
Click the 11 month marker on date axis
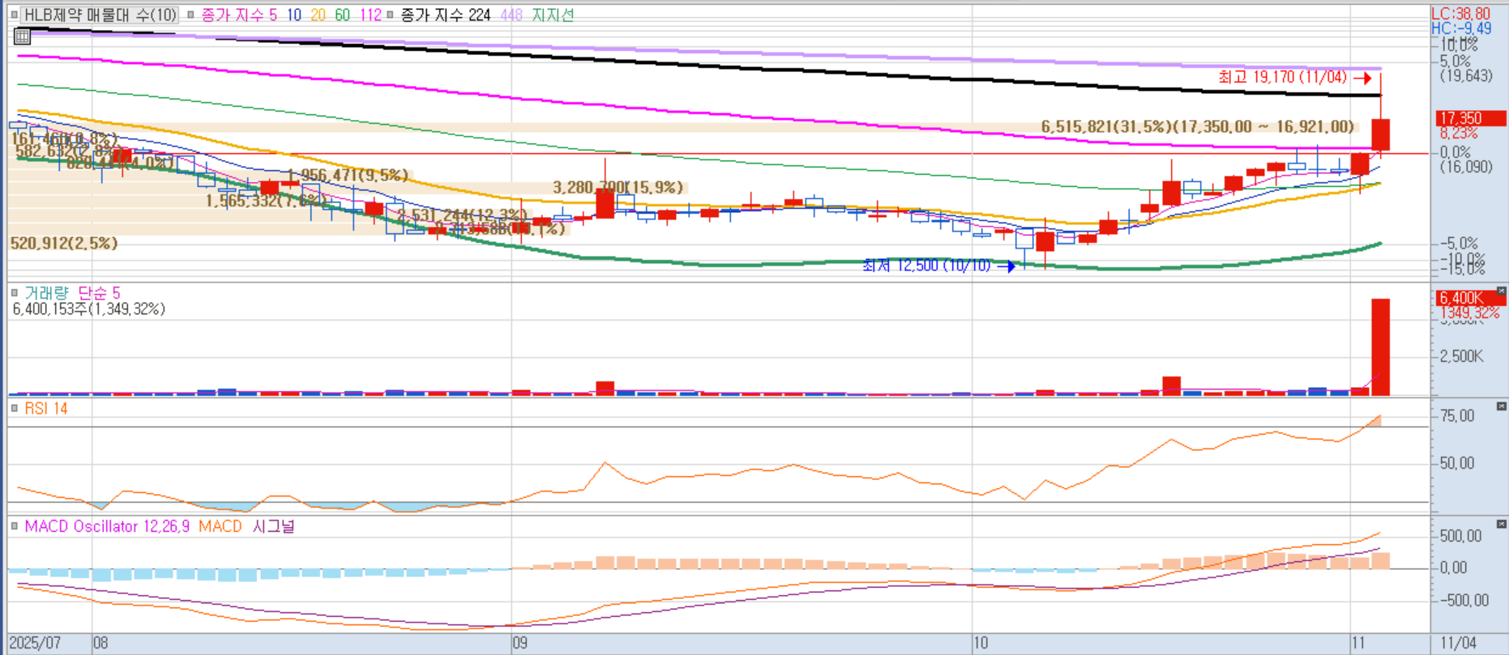pos(1358,643)
